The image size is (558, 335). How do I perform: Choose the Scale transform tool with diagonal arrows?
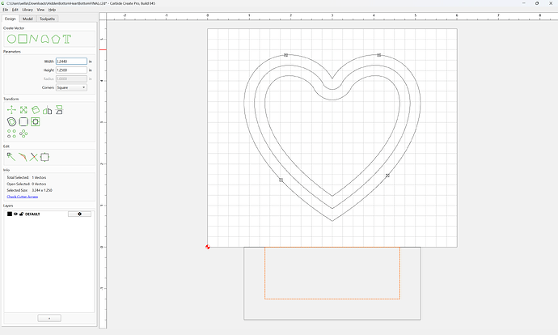23,110
